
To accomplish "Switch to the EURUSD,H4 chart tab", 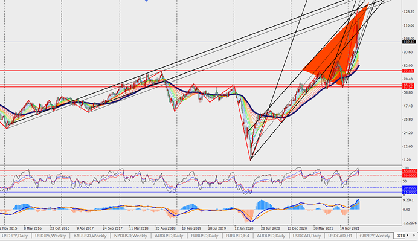I will (237, 236).
